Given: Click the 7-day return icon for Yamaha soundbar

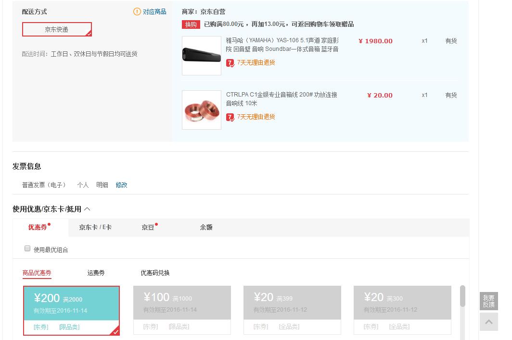Looking at the screenshot, I should click(230, 63).
